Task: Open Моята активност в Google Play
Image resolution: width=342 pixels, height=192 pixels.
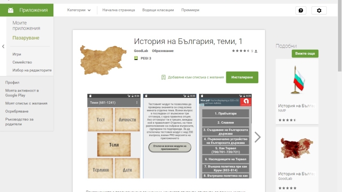Action: (22, 93)
